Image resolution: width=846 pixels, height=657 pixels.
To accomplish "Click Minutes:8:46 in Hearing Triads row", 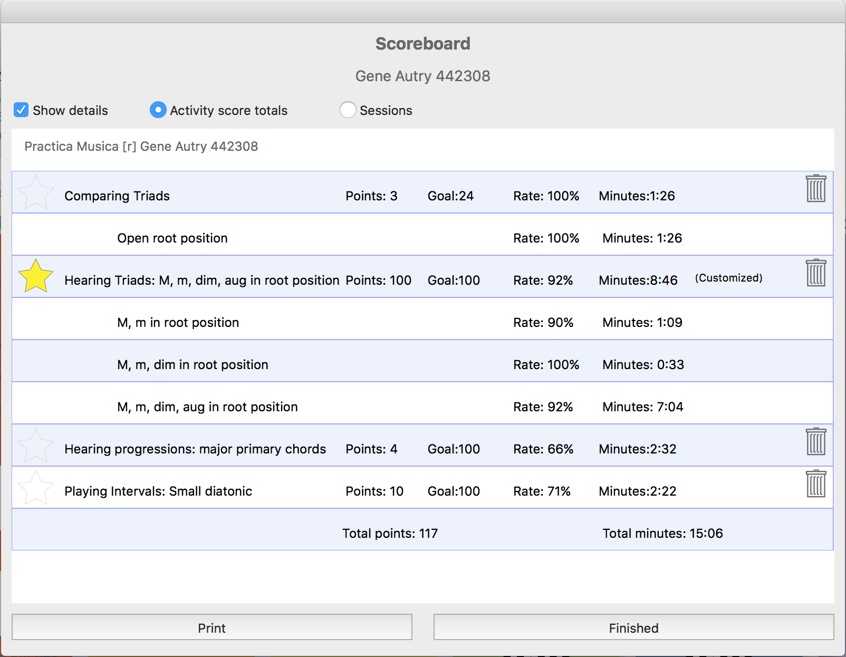I will (x=638, y=281).
